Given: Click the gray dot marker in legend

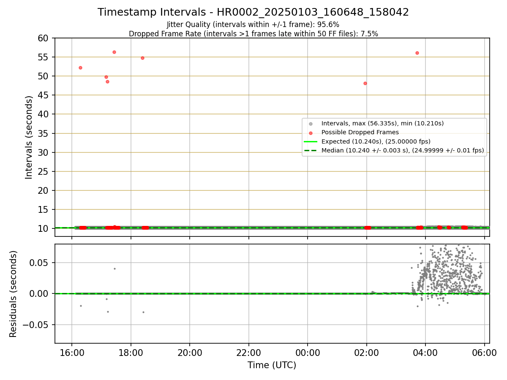Looking at the screenshot, I should coord(311,124).
